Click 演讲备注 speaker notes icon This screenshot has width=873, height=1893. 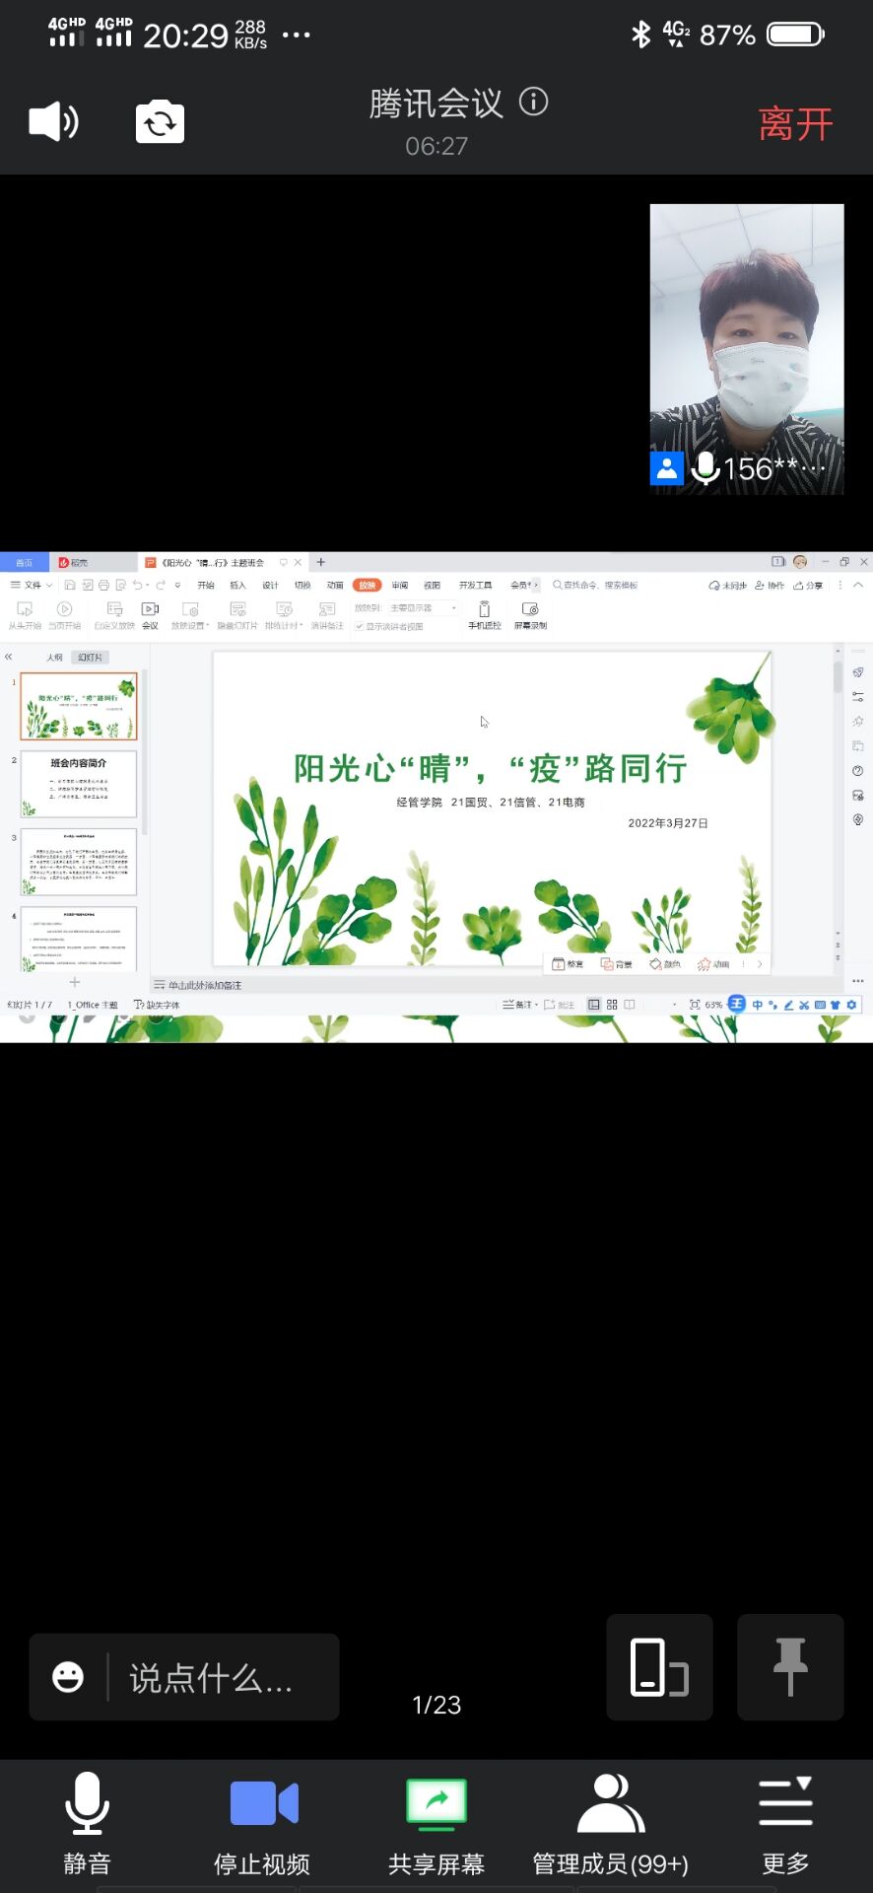[x=327, y=615]
